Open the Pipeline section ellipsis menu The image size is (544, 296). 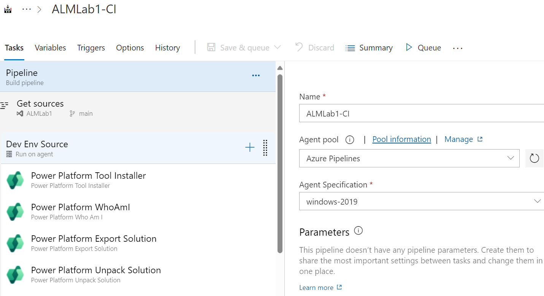click(x=255, y=76)
